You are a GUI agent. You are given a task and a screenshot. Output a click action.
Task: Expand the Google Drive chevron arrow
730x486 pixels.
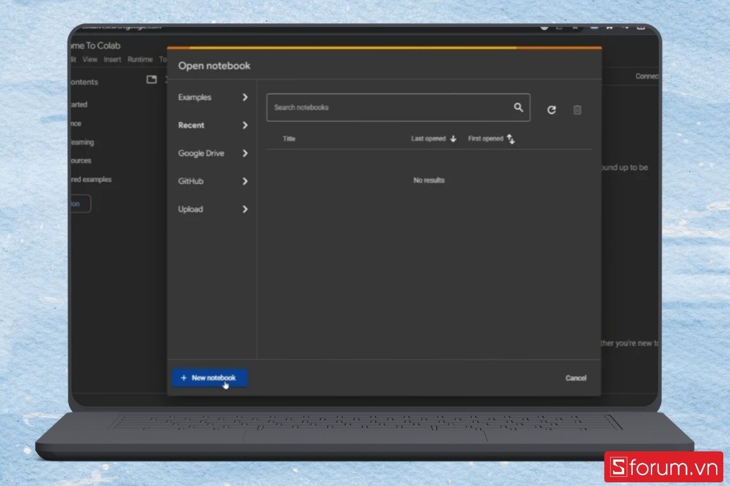(245, 153)
